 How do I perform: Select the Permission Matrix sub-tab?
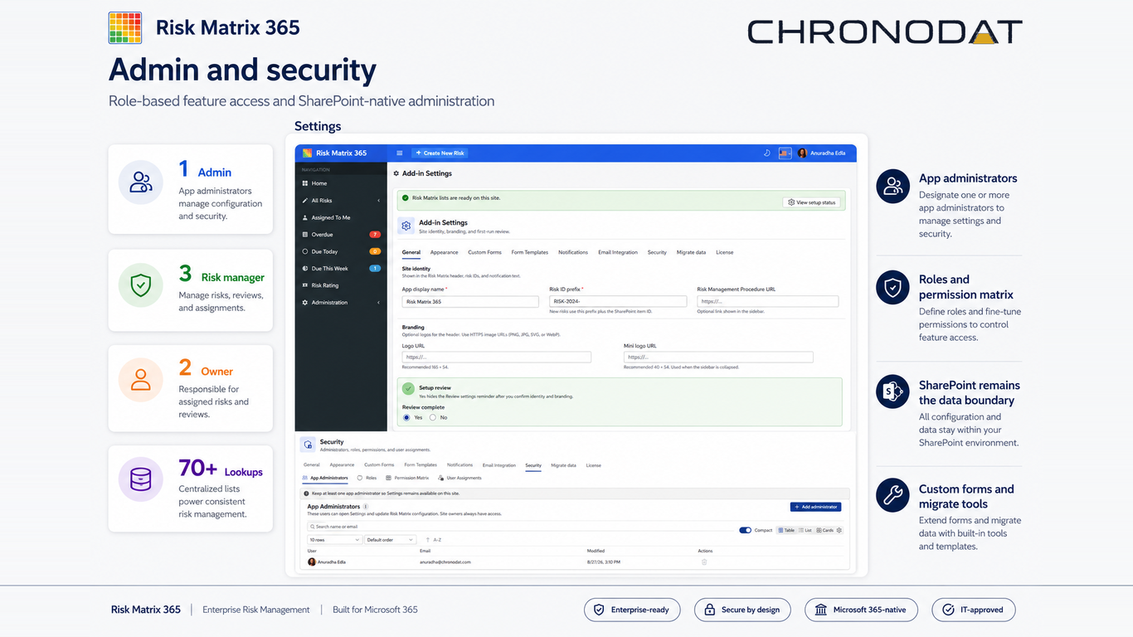coord(407,478)
